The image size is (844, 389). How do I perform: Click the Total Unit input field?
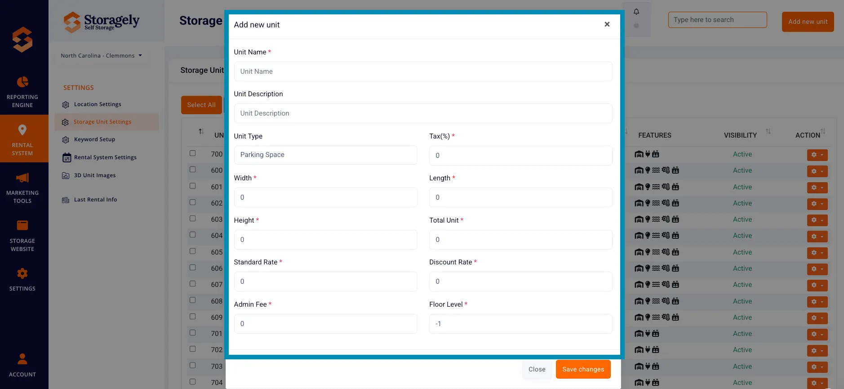point(520,240)
